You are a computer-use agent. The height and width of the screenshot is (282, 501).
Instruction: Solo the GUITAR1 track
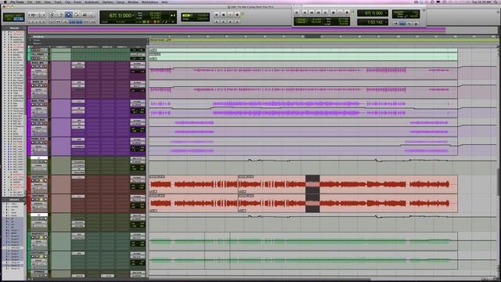point(41,181)
